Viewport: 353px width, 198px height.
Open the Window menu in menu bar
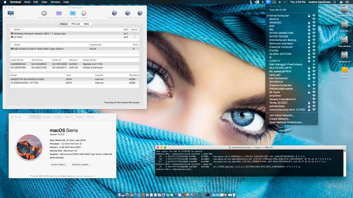[x=55, y=2]
